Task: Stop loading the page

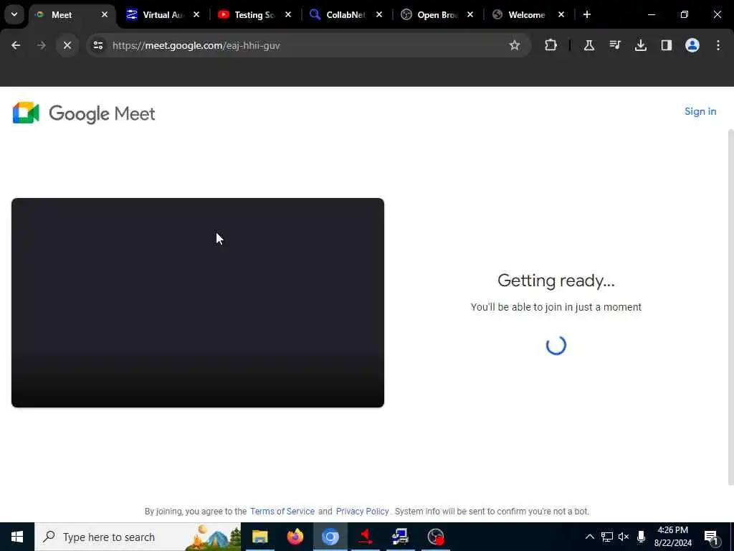Action: 67,45
